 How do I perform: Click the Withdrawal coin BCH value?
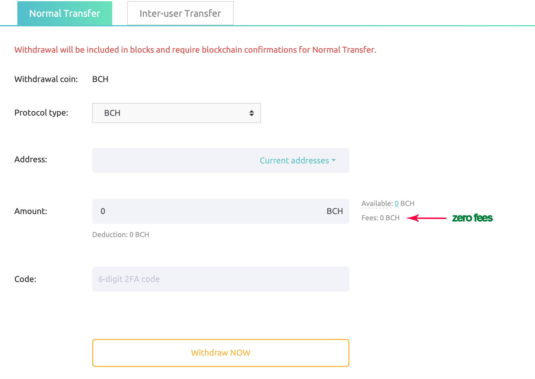(100, 79)
